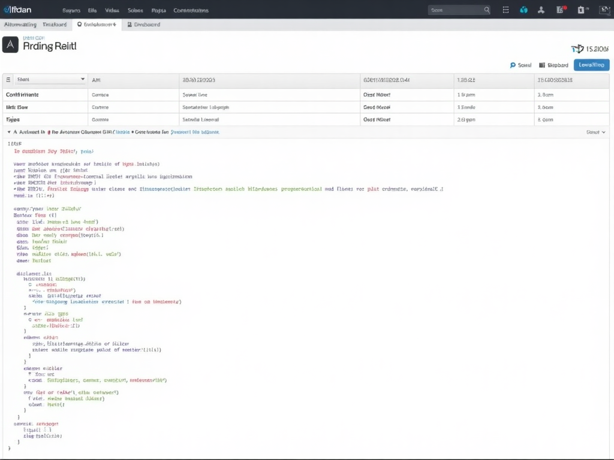Click the fourth-column header cell of the table
The image size is (614, 460).
[x=407, y=80]
